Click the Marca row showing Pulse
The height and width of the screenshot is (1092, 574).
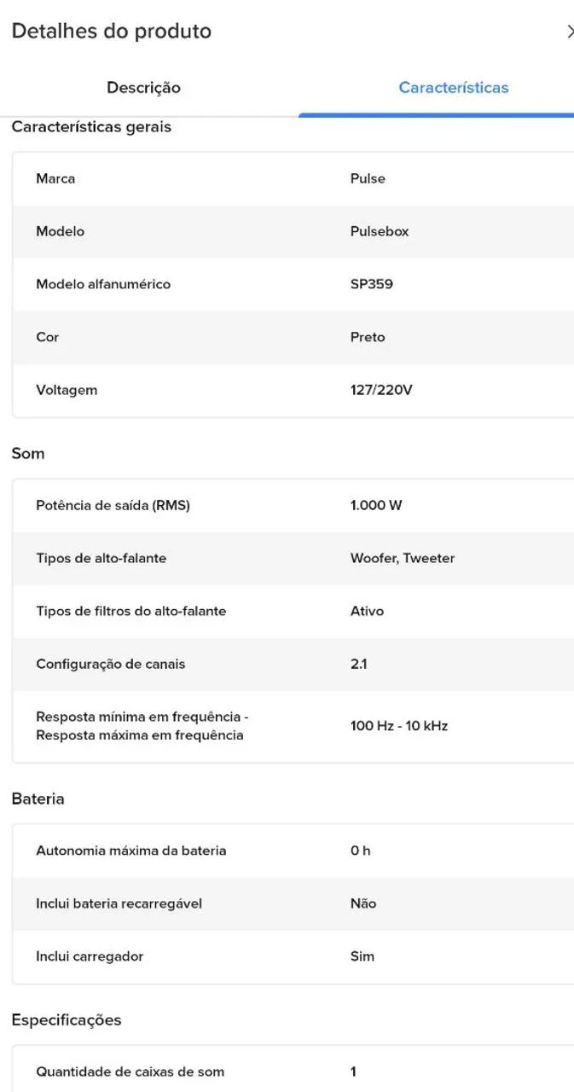(x=293, y=179)
